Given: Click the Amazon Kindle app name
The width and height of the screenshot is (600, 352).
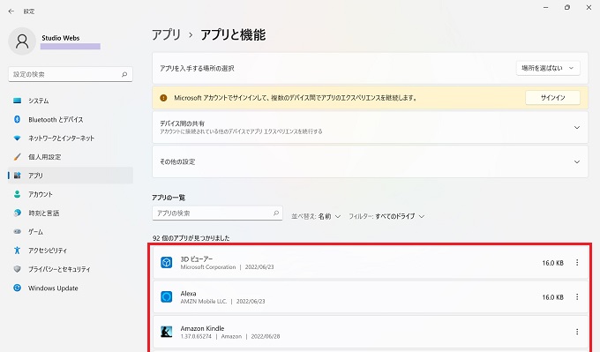Looking at the screenshot, I should (202, 328).
